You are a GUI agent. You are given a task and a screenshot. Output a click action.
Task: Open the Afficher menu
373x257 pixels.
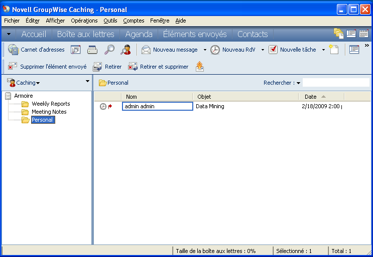pyautogui.click(x=55, y=21)
